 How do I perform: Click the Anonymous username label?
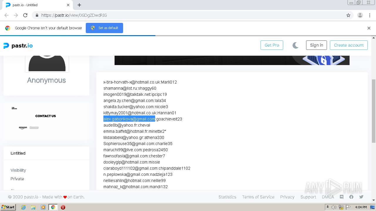[46, 80]
